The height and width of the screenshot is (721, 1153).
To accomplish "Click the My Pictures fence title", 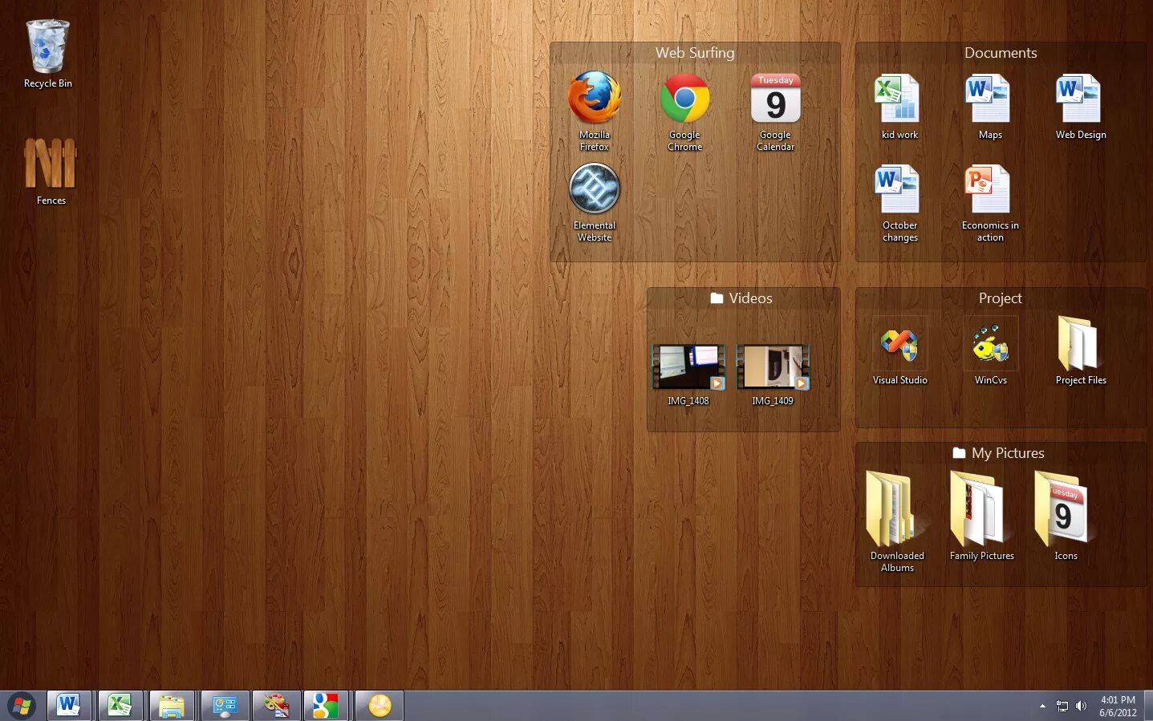I will 998,453.
